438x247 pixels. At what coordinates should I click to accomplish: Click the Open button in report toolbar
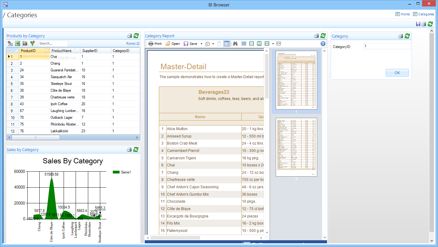172,44
